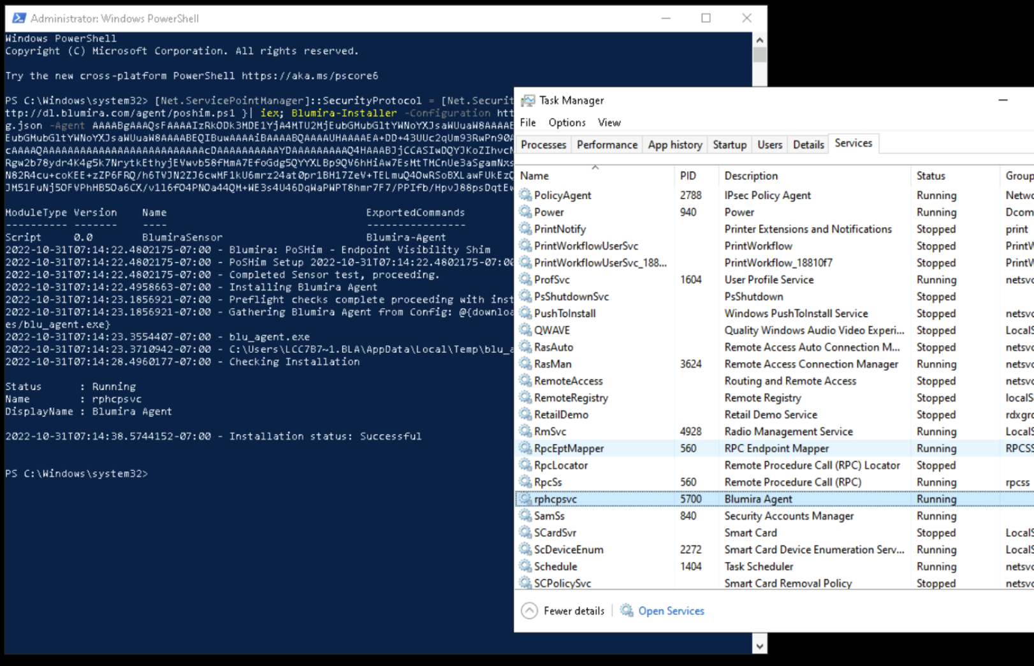Sort services by the Name column header

point(534,176)
